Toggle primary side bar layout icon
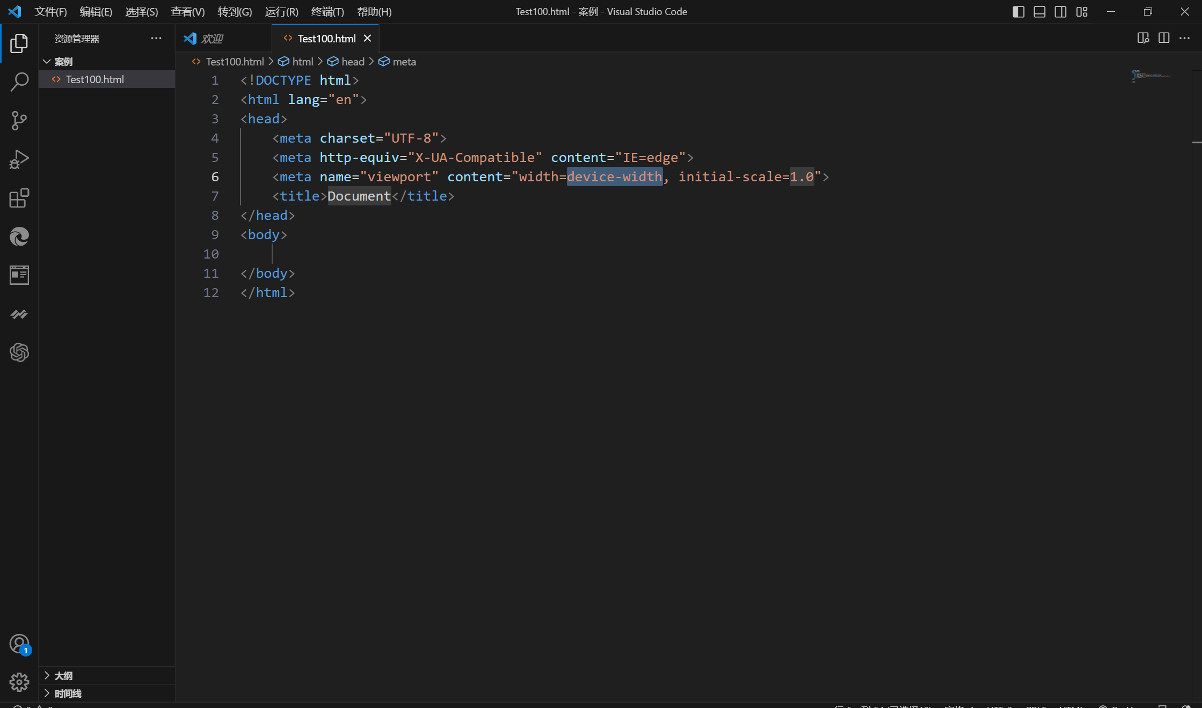Image resolution: width=1202 pixels, height=708 pixels. [1018, 11]
